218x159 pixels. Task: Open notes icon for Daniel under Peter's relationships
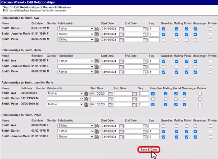[97, 131]
